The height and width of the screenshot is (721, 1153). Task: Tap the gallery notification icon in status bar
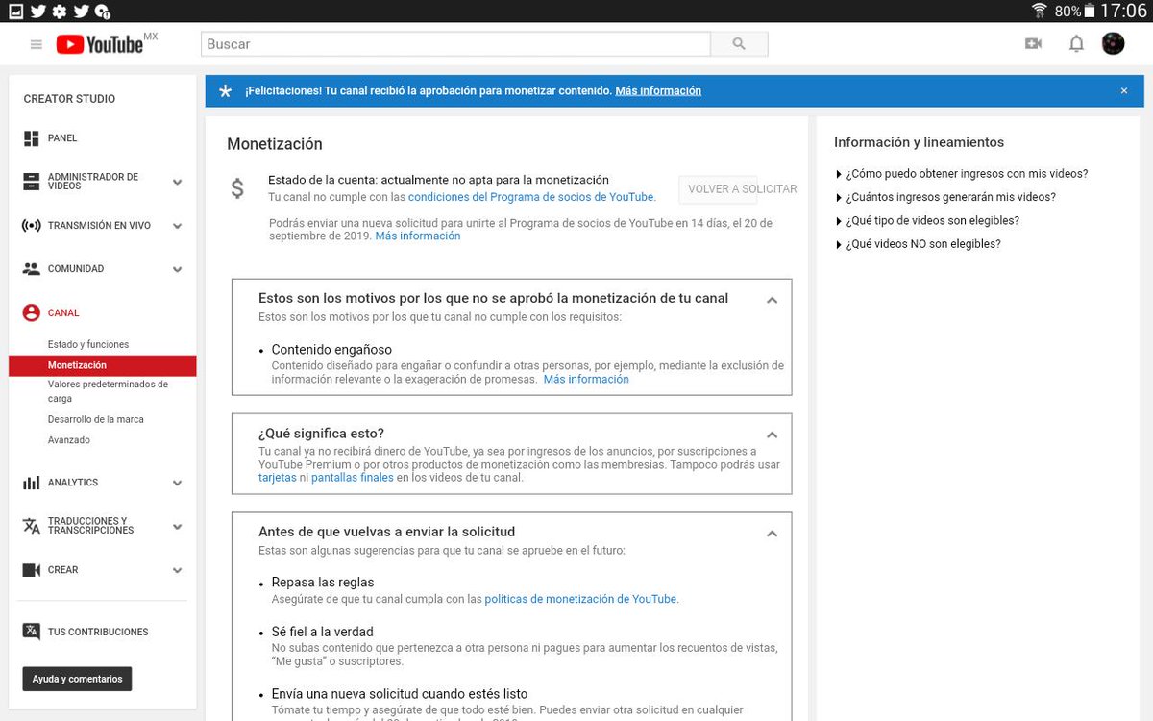click(x=16, y=12)
